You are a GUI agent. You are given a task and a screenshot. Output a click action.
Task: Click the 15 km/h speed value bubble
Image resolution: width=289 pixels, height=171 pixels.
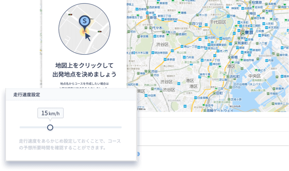pos(50,113)
